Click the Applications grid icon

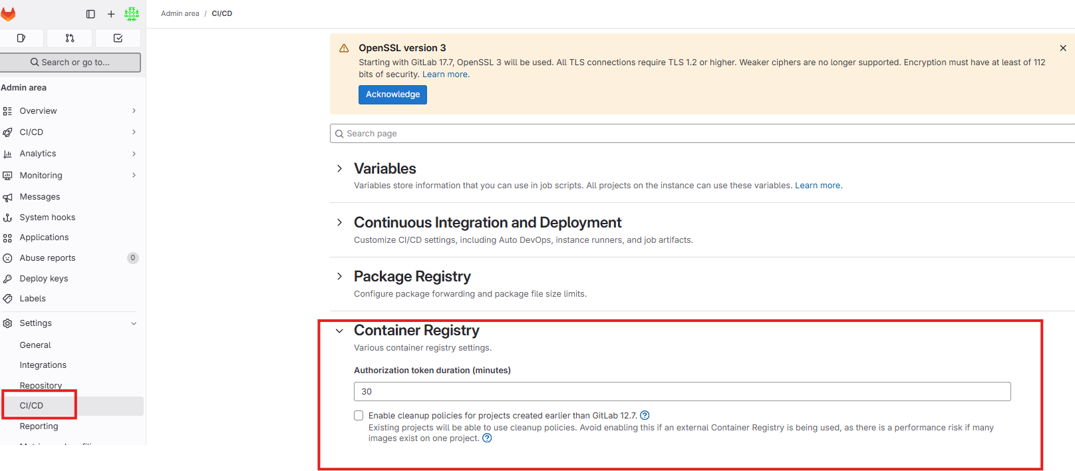click(x=7, y=237)
